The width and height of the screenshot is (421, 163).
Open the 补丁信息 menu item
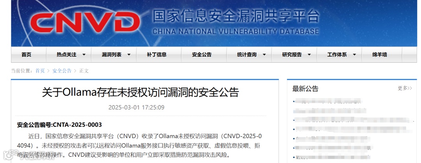coord(157,55)
